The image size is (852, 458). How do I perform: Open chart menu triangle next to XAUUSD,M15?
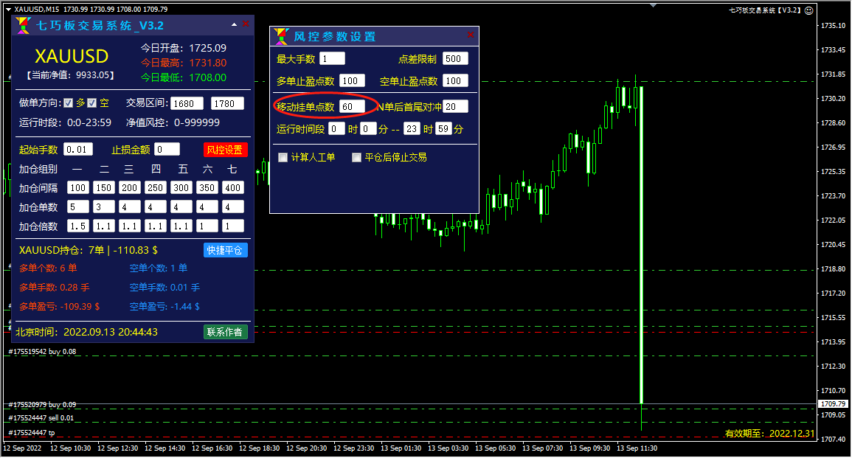8,10
